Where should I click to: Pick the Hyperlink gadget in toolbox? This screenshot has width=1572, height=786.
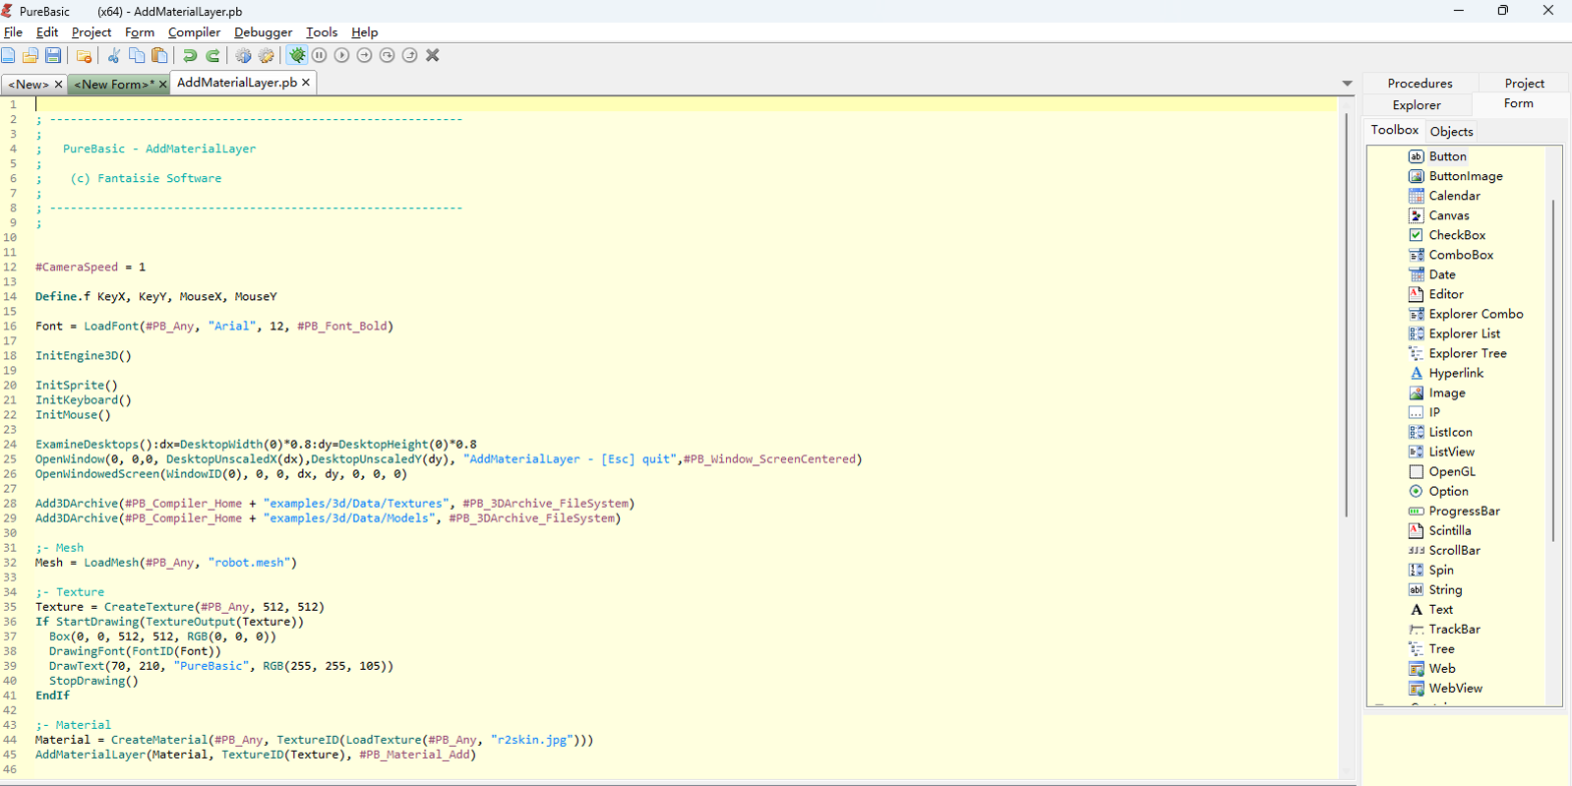pos(1456,373)
